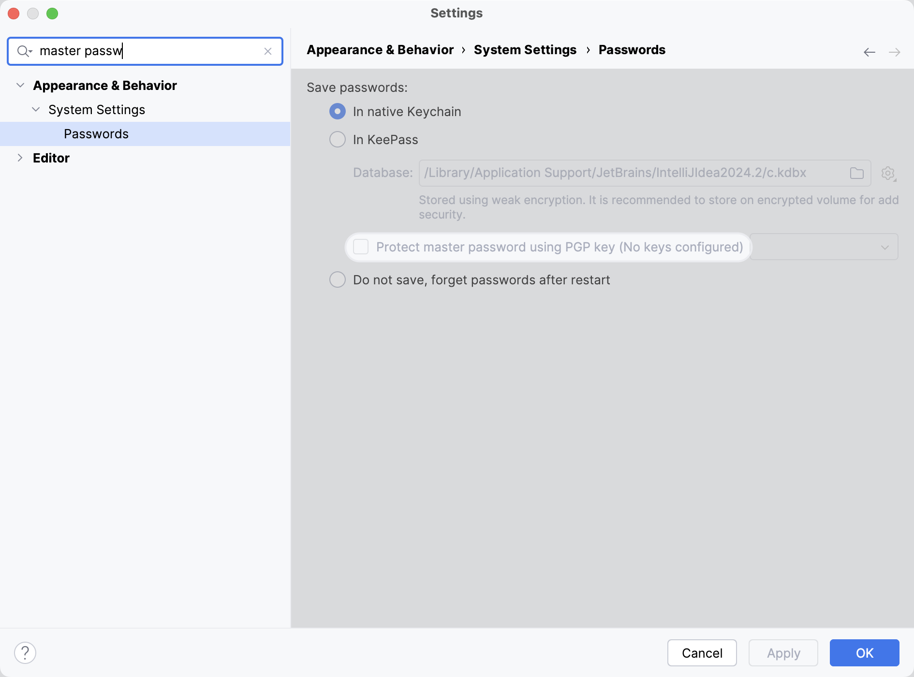914x677 pixels.
Task: Clear the search query using the X icon
Action: 268,51
